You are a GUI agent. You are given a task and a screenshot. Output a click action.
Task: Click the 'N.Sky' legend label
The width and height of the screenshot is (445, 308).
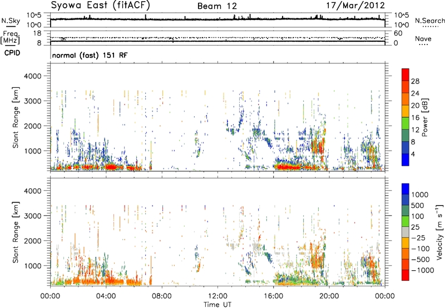point(11,21)
